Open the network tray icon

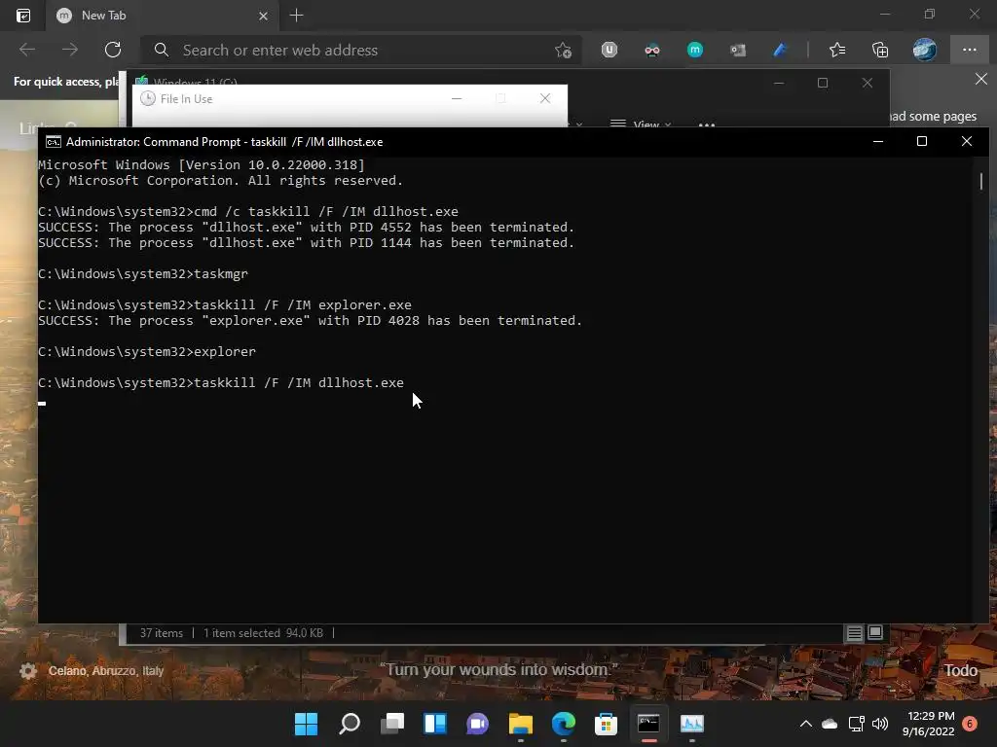(857, 724)
